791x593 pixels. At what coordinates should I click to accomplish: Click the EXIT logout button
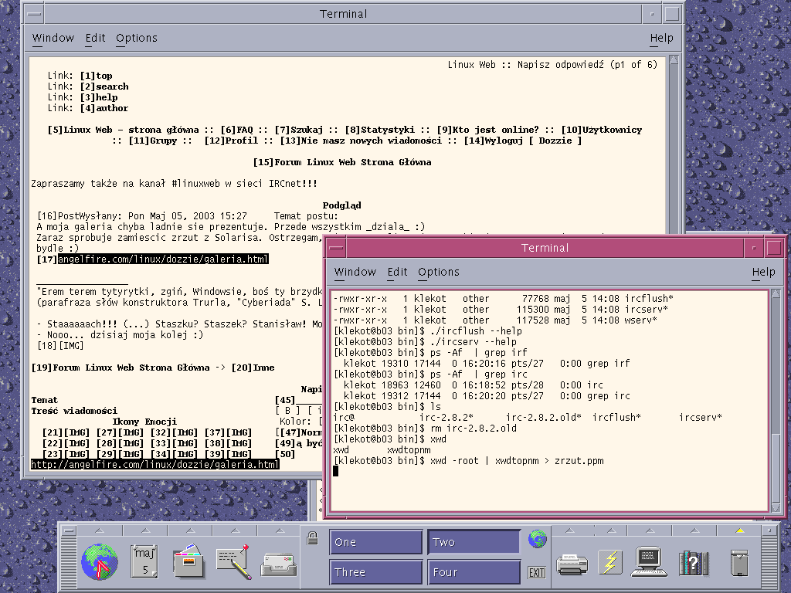536,571
